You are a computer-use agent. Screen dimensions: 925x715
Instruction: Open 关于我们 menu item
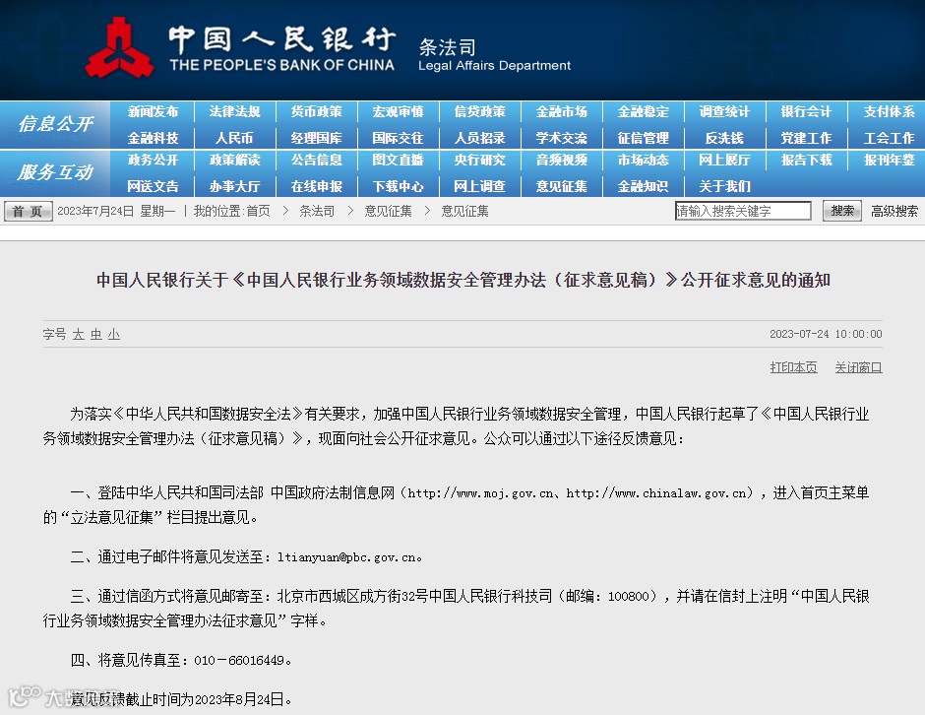(724, 186)
